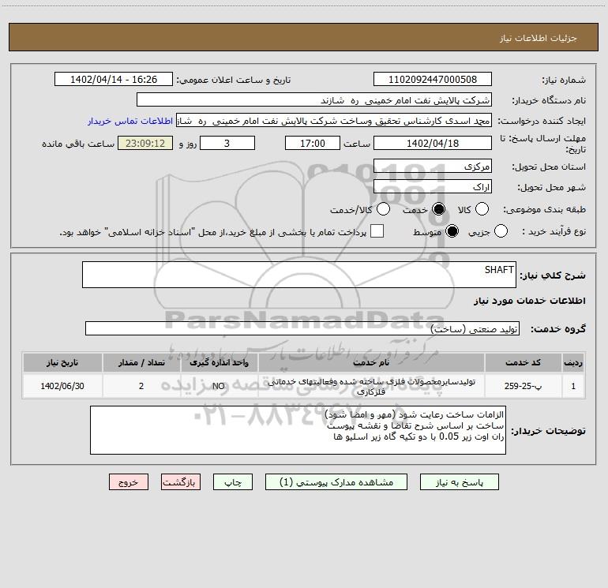Click the کد خدمت column header
The width and height of the screenshot is (608, 588).
pos(523,362)
